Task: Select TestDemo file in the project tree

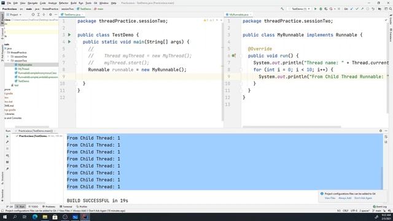Action: (x=23, y=81)
